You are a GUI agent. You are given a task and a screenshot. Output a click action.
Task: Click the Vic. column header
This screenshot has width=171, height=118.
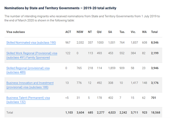(x=133, y=32)
